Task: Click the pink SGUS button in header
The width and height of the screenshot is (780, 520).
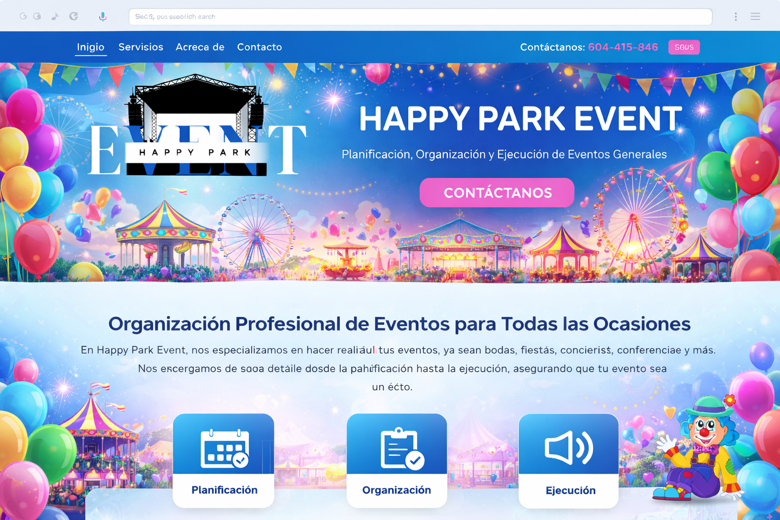Action: (684, 47)
